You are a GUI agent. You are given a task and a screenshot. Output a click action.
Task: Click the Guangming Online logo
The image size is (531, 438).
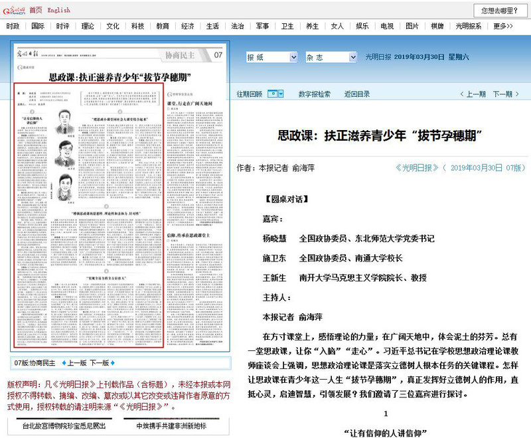click(x=14, y=10)
